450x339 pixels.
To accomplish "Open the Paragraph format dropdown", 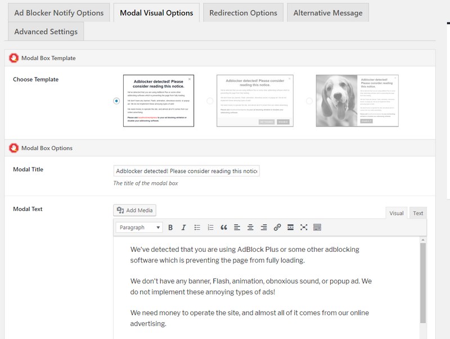I will point(139,228).
